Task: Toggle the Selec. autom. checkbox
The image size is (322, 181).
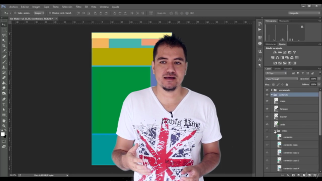Action: pos(15,13)
